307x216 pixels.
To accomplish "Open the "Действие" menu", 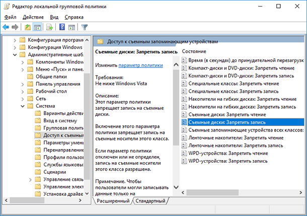I will pos(33,17).
